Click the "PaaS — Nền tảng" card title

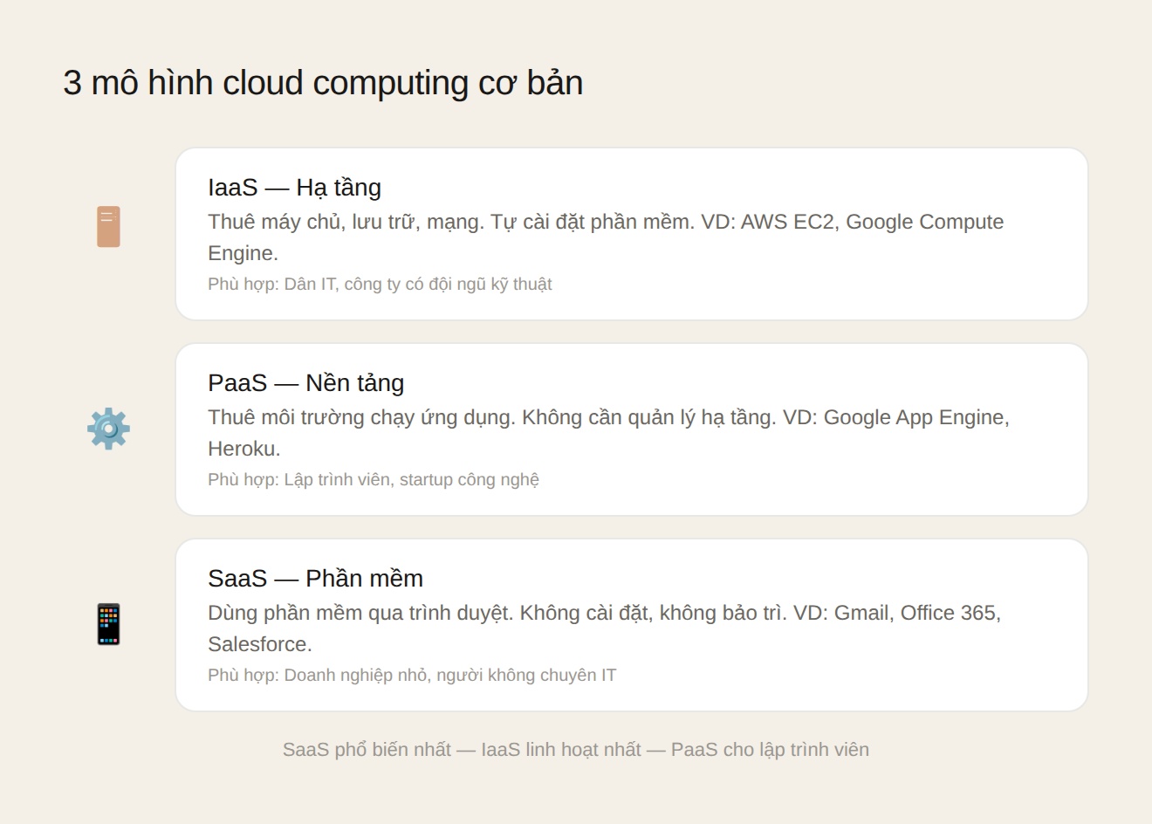pyautogui.click(x=305, y=383)
